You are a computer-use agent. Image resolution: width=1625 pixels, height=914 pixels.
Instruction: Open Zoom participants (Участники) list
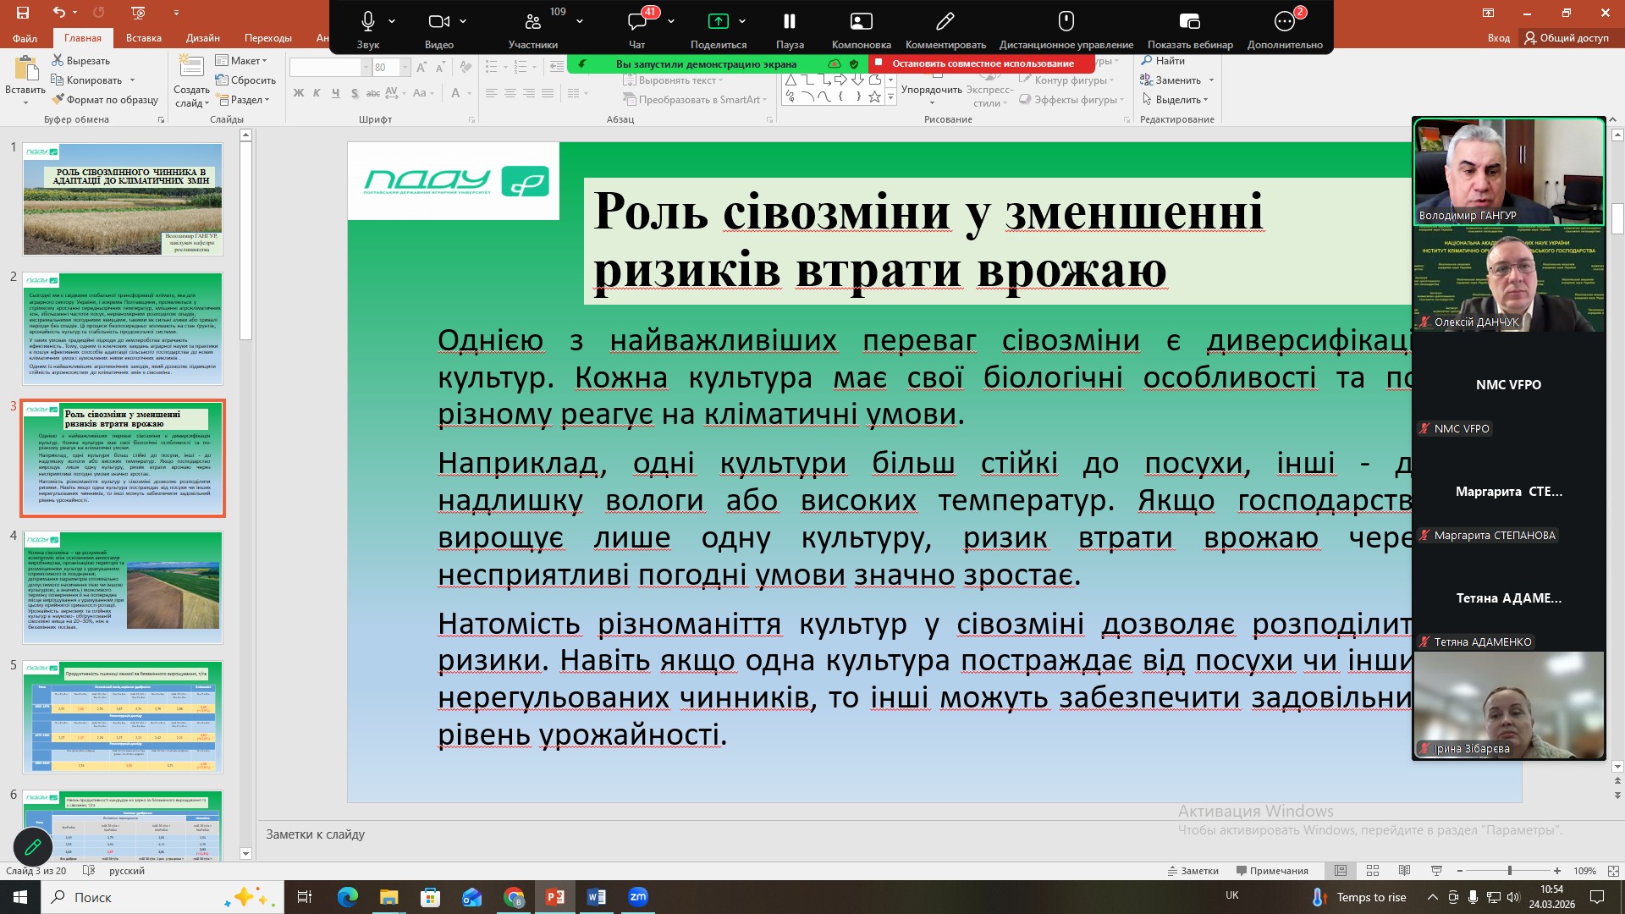[x=532, y=22]
